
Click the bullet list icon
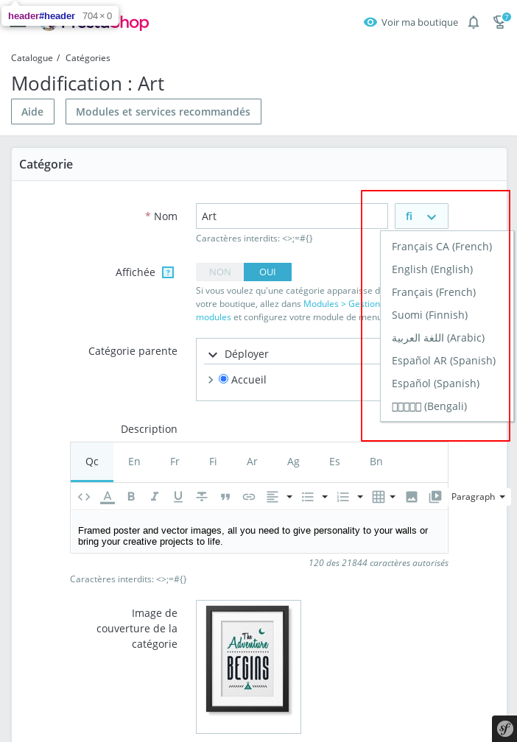click(308, 496)
